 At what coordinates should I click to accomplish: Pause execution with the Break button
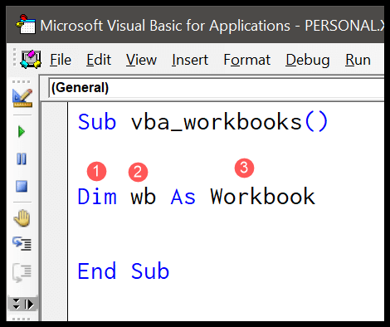pyautogui.click(x=22, y=159)
